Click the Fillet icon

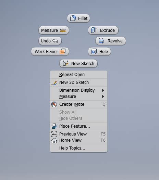[x=73, y=18]
